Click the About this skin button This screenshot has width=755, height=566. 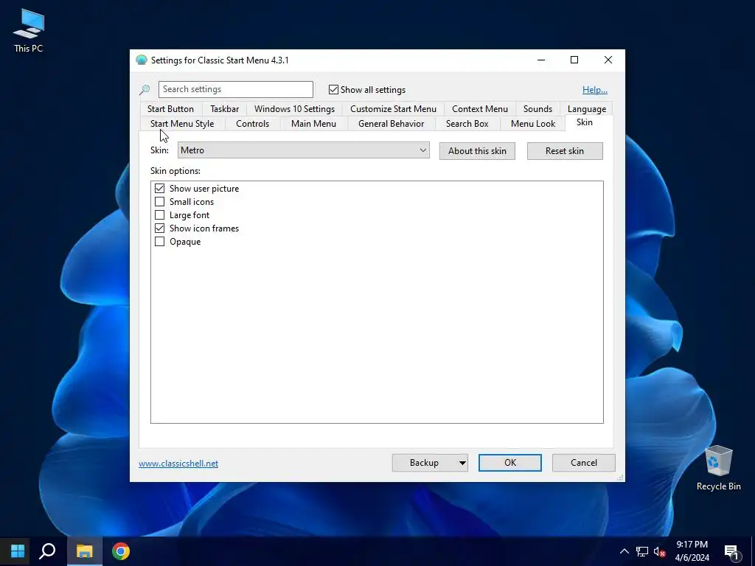pos(477,151)
